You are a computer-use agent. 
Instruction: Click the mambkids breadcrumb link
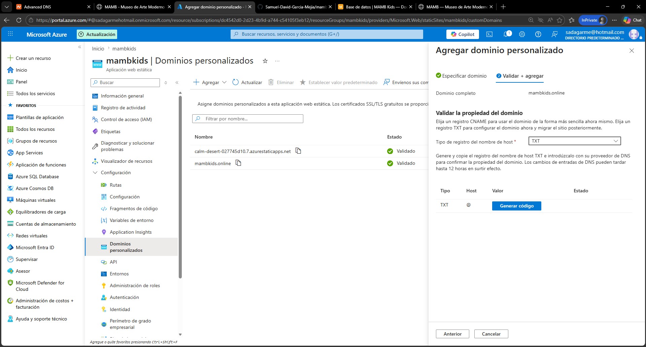[124, 49]
